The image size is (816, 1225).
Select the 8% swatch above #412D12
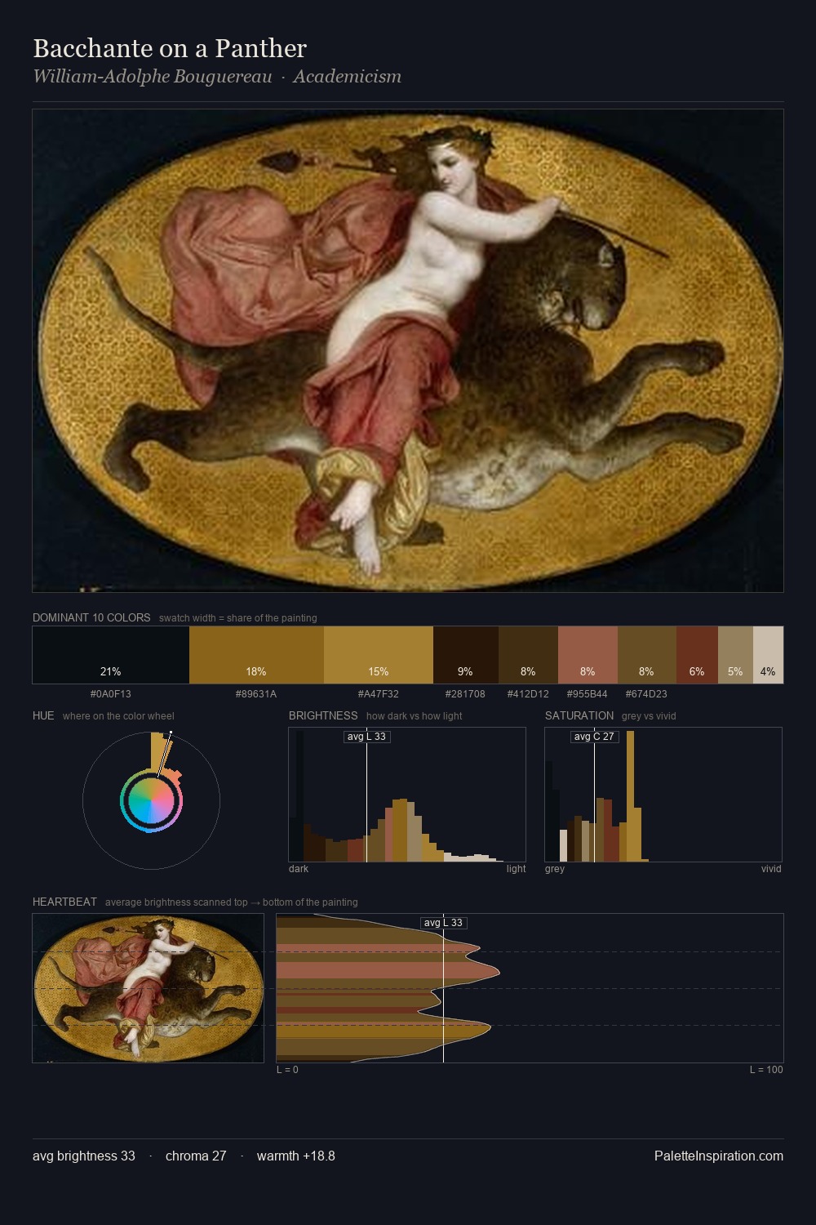[x=528, y=655]
